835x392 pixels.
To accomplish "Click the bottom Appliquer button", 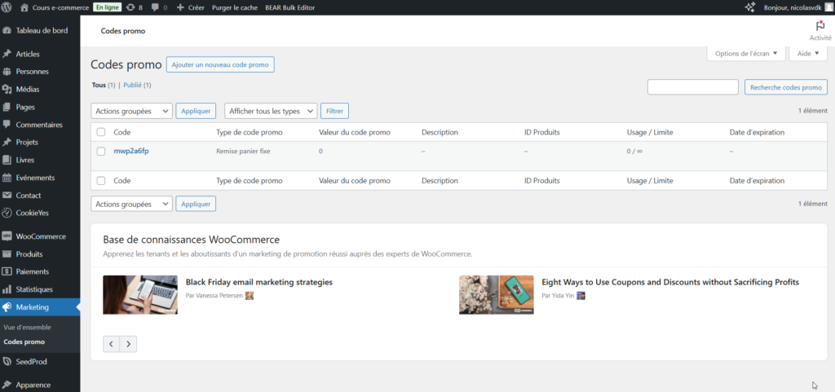I will click(x=196, y=204).
